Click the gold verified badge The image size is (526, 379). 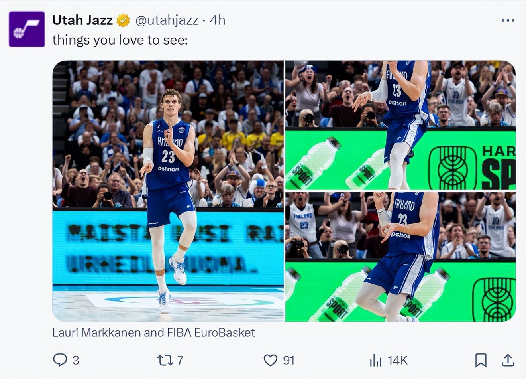(x=123, y=20)
